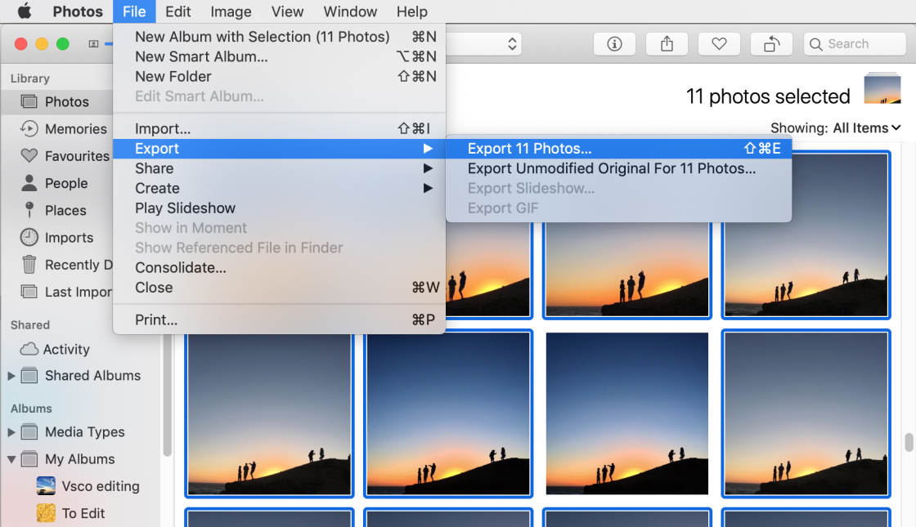Click the To Edit album icon
This screenshot has height=527, width=916.
click(46, 513)
